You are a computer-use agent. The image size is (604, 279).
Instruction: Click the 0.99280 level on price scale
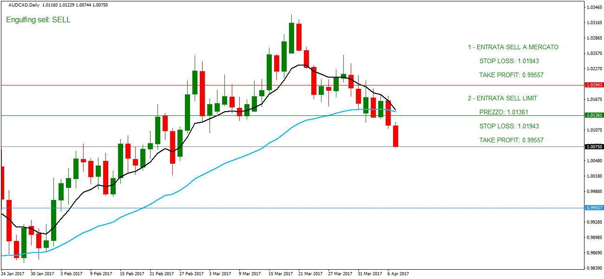click(x=594, y=222)
